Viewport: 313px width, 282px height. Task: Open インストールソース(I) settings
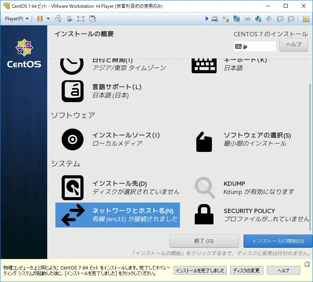(x=126, y=135)
